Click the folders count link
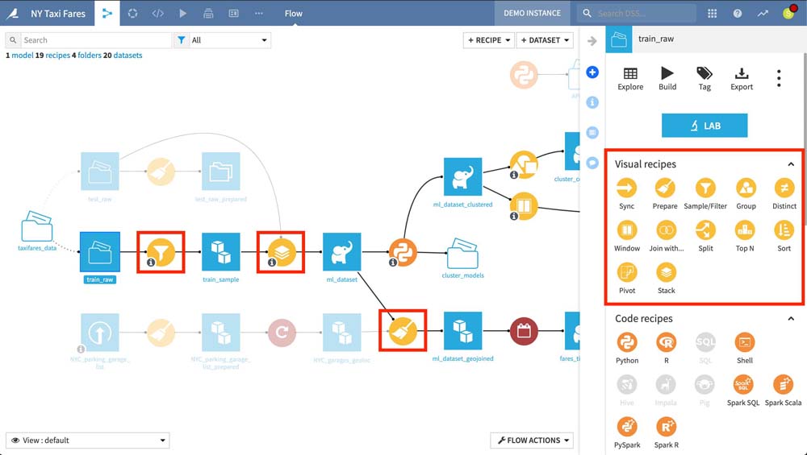Image resolution: width=807 pixels, height=455 pixels. [86, 55]
